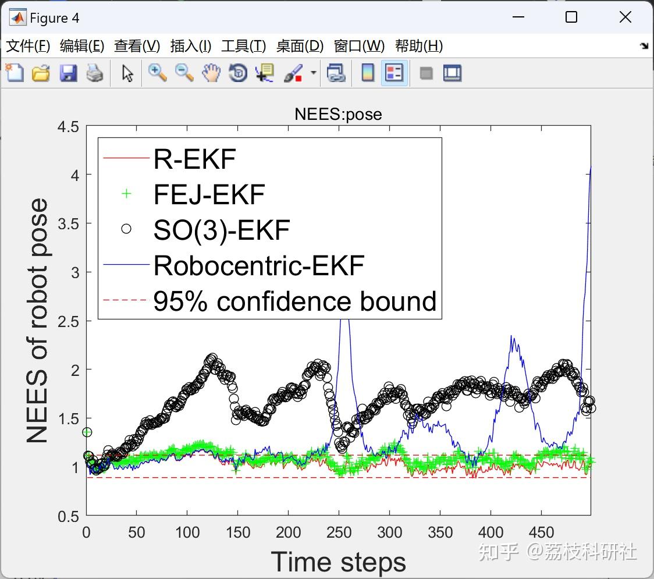Viewport: 654px width, 579px height.
Task: Open the Brush tool dropdown arrow
Action: coord(312,73)
